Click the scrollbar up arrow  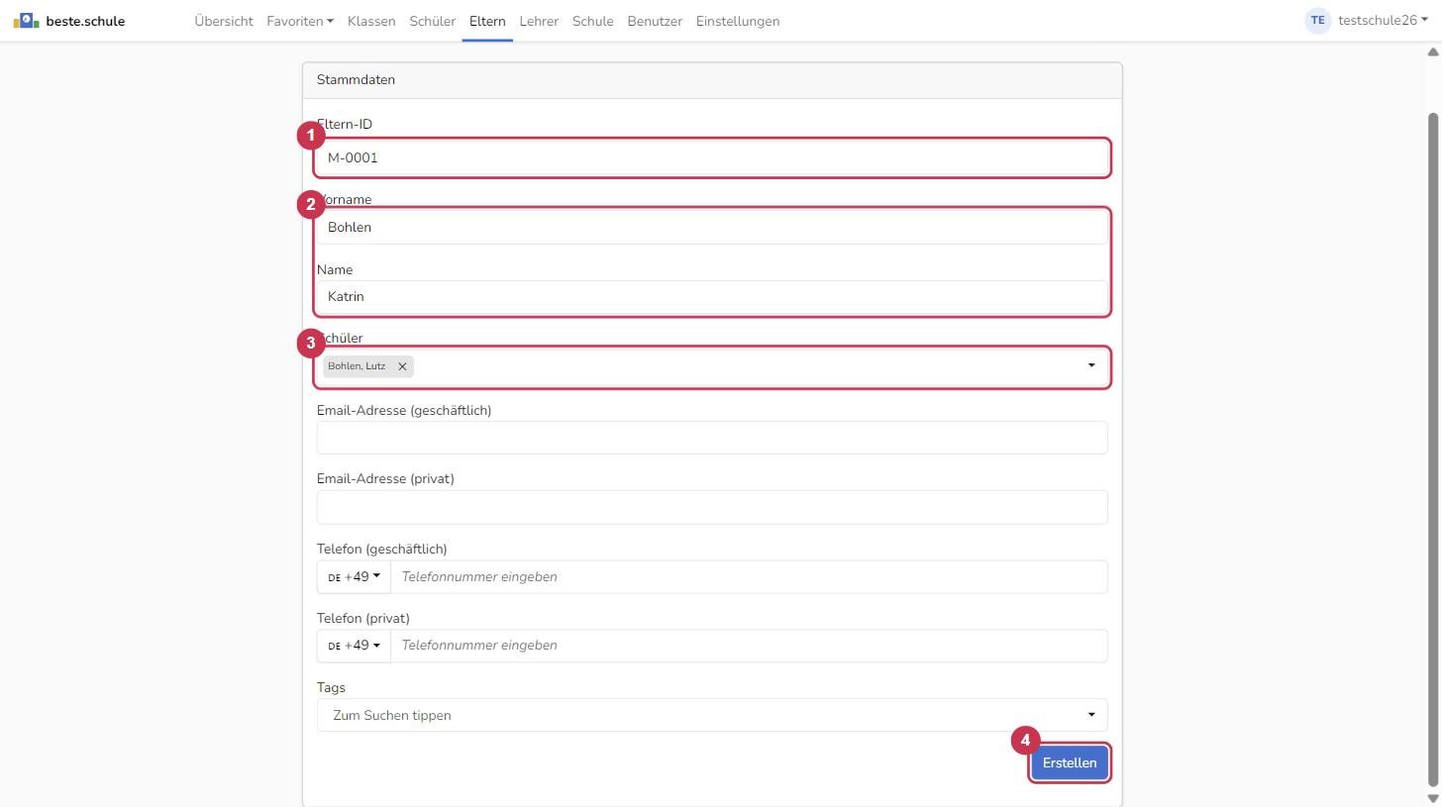coord(1432,51)
